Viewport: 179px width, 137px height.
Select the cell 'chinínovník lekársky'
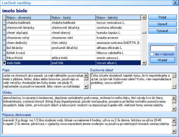point(28,28)
